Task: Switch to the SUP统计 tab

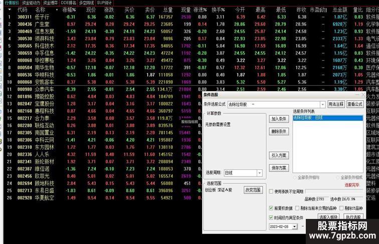Action: click(104, 3)
